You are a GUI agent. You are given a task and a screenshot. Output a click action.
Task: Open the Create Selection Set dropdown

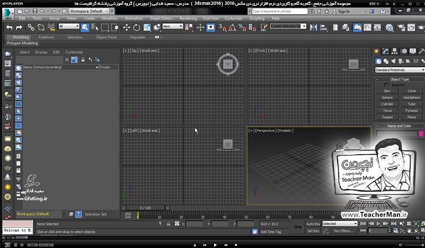(x=288, y=27)
